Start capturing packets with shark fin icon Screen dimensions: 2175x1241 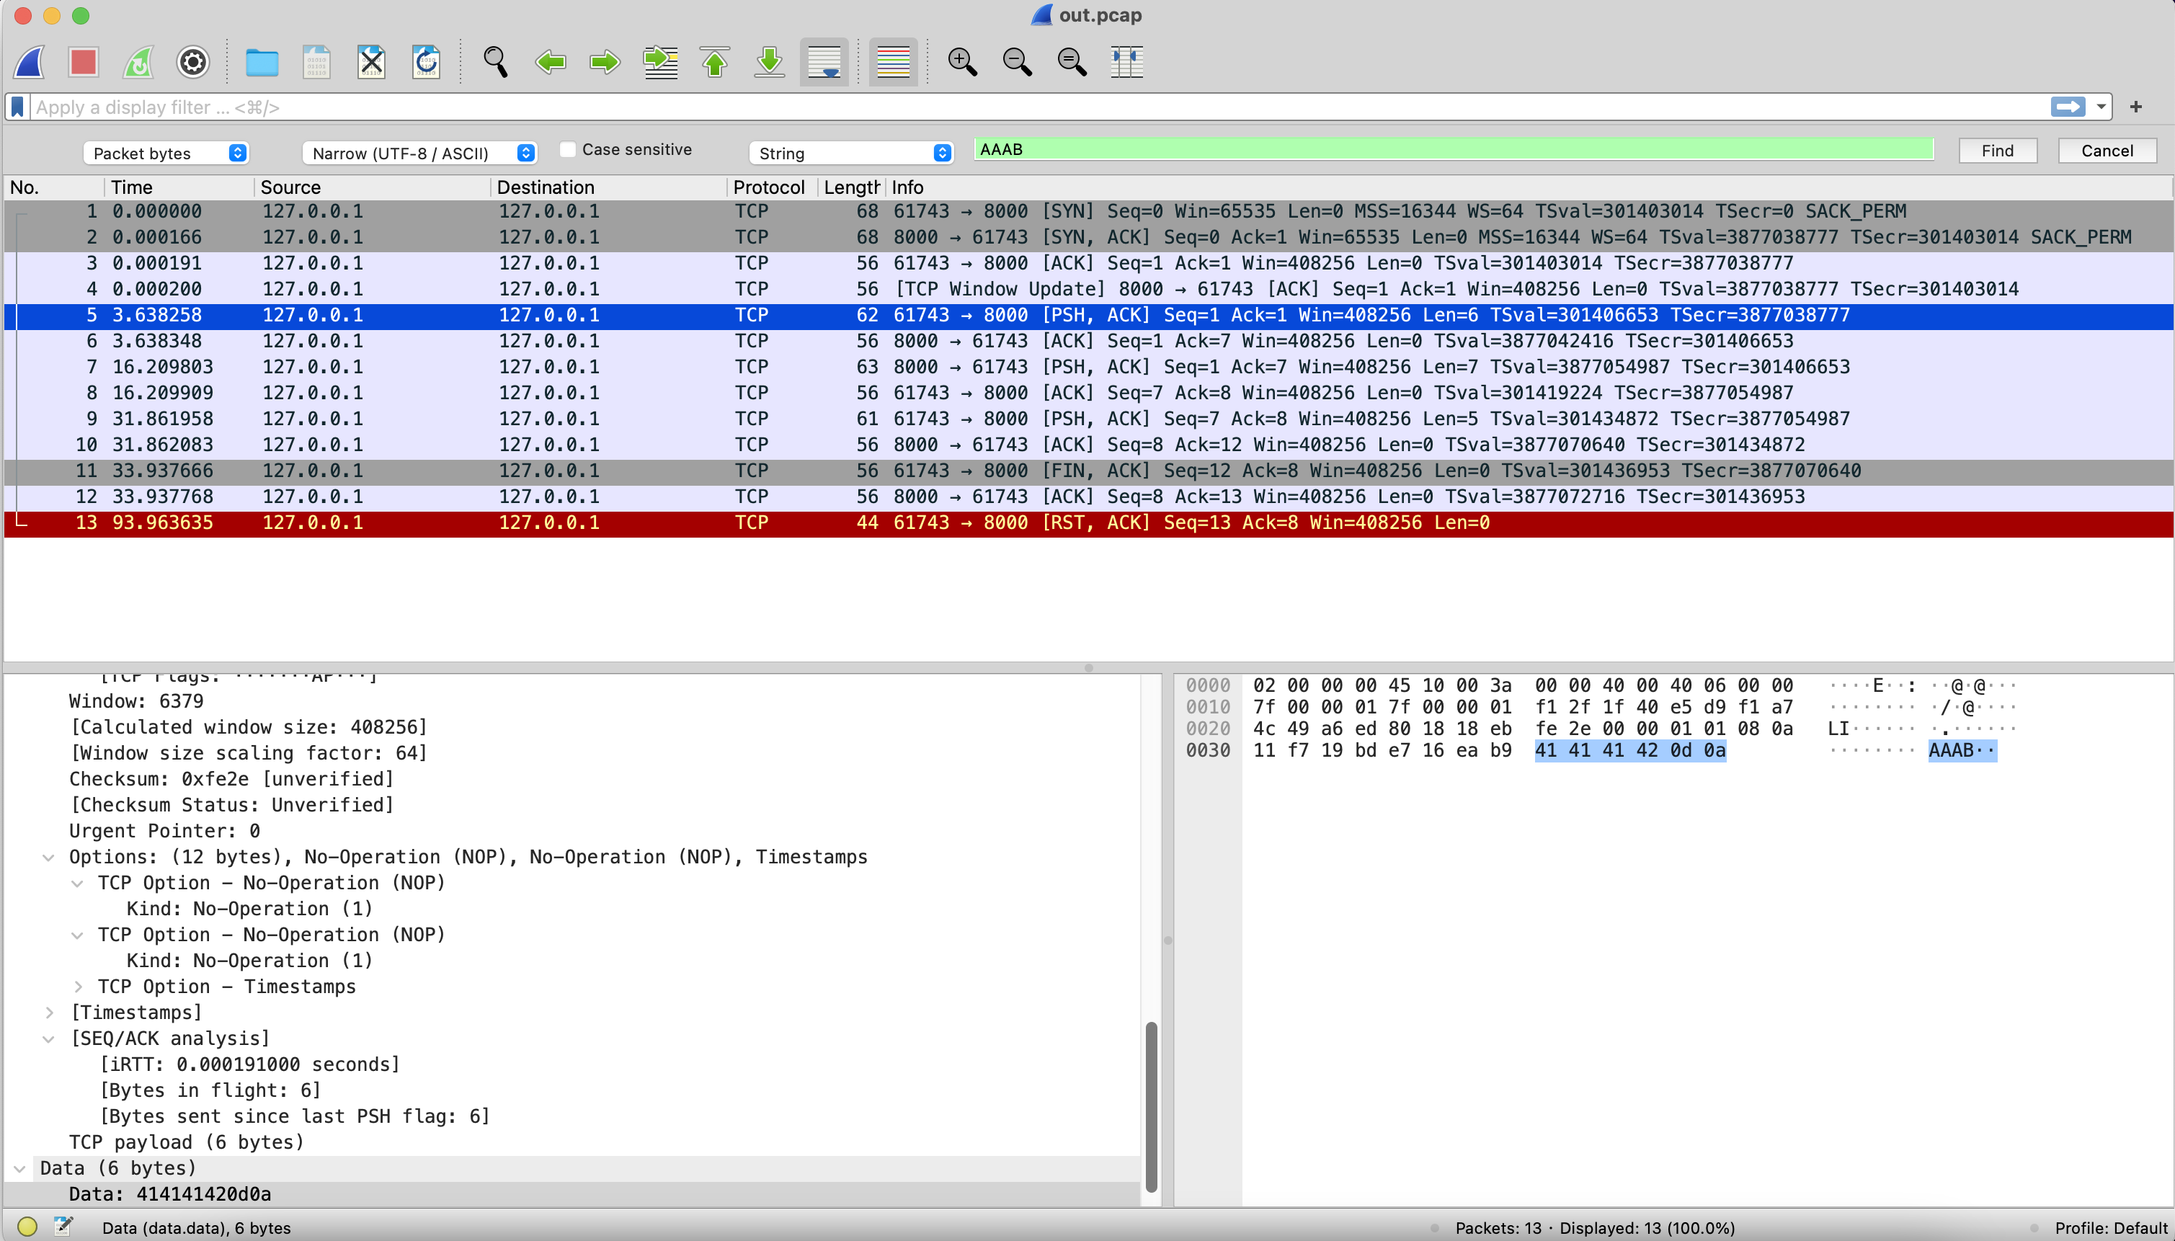click(30, 61)
